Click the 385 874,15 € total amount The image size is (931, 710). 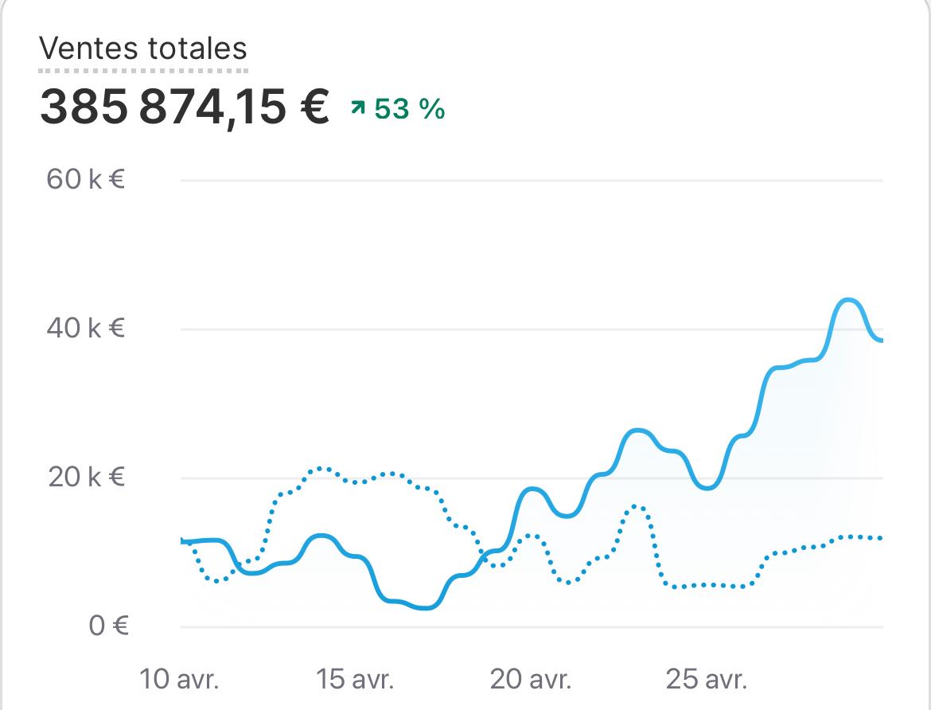tap(184, 107)
